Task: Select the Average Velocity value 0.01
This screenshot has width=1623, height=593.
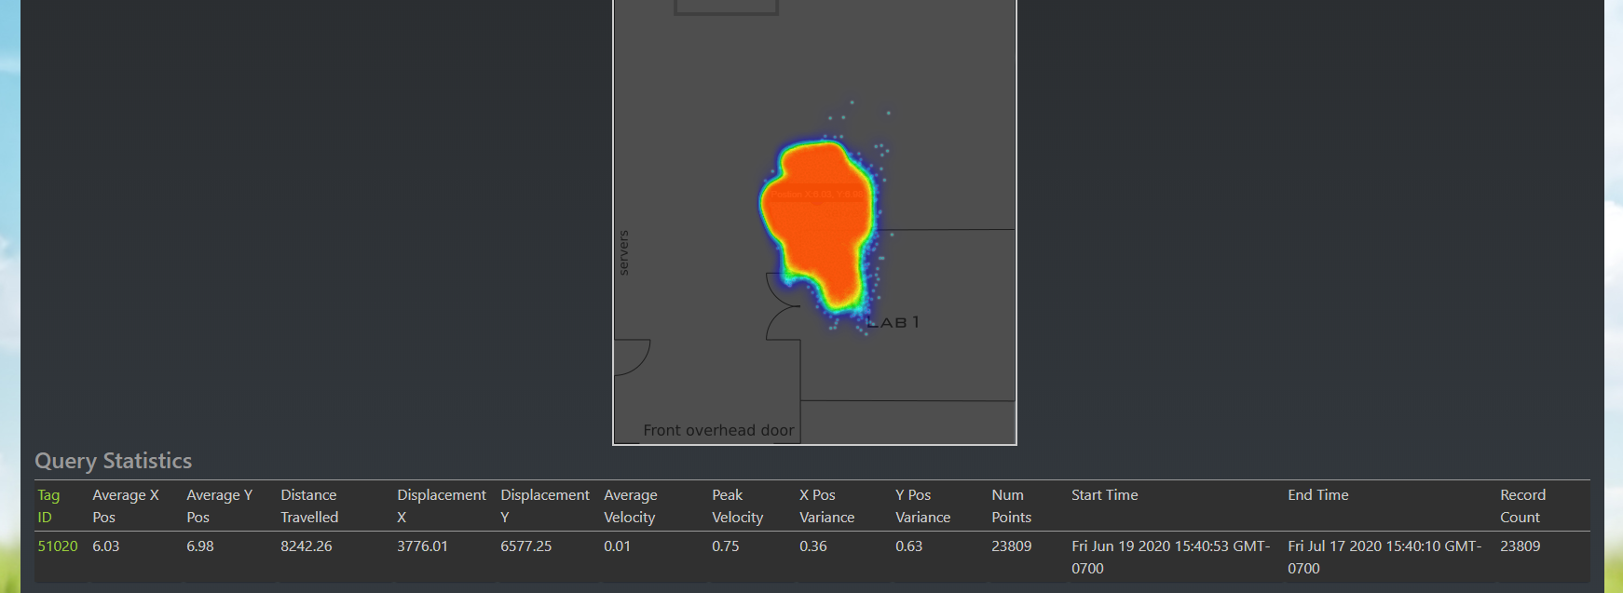Action: coord(618,546)
